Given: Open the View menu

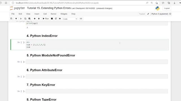Looking at the screenshot, I should pyautogui.click(x=28, y=14).
